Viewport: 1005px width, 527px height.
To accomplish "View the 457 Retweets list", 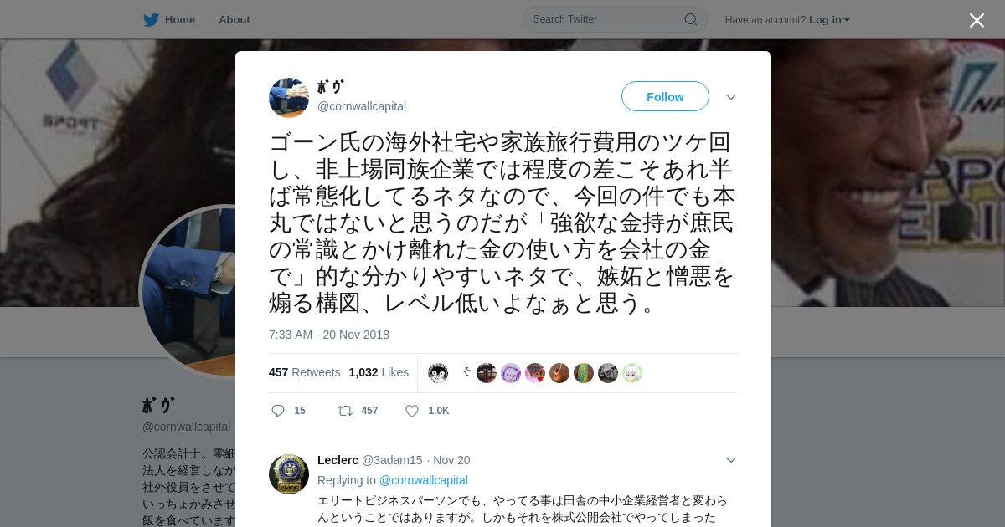I will coord(305,372).
